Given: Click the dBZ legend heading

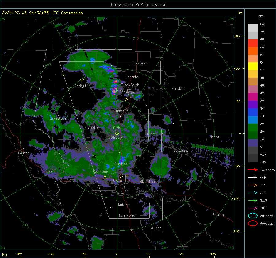Looking at the screenshot, I should (x=260, y=16).
